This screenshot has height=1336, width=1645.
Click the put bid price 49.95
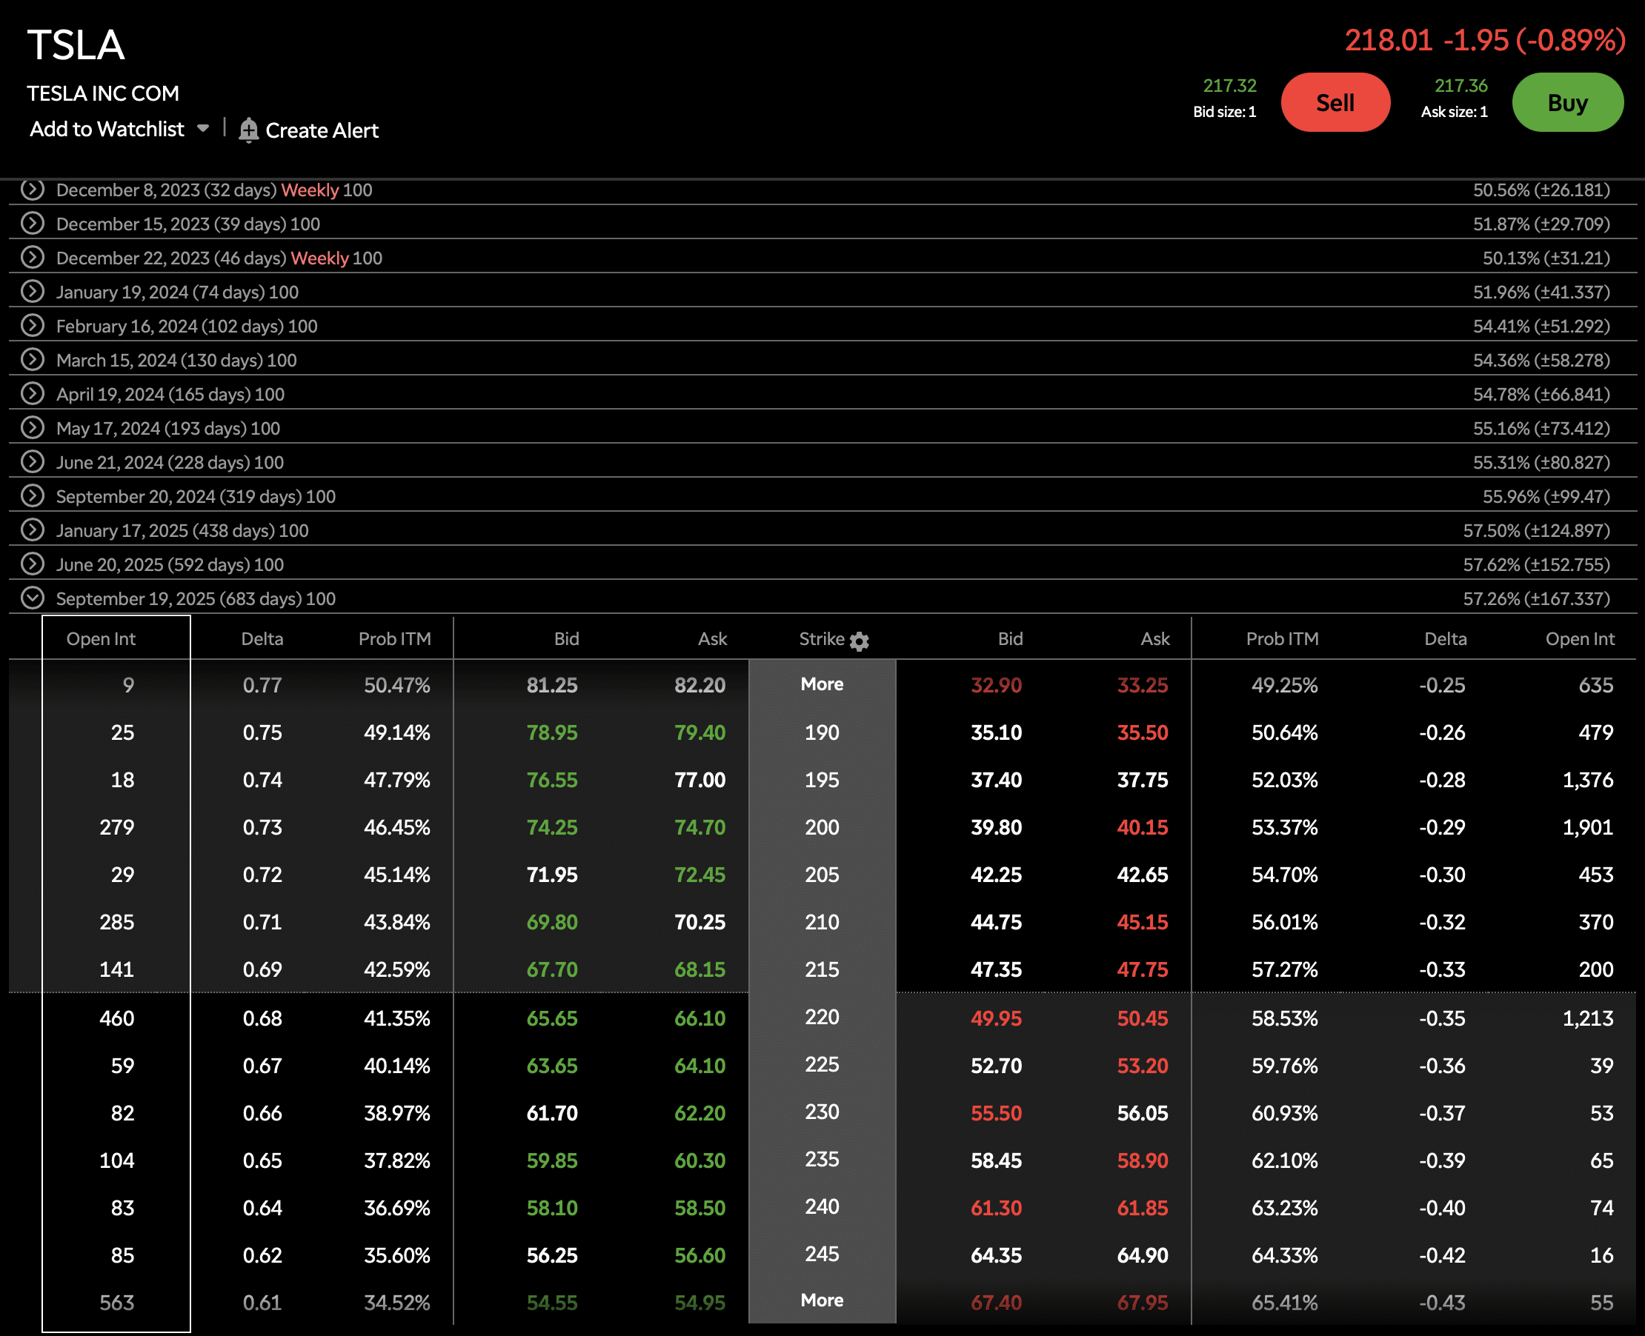pos(996,1018)
